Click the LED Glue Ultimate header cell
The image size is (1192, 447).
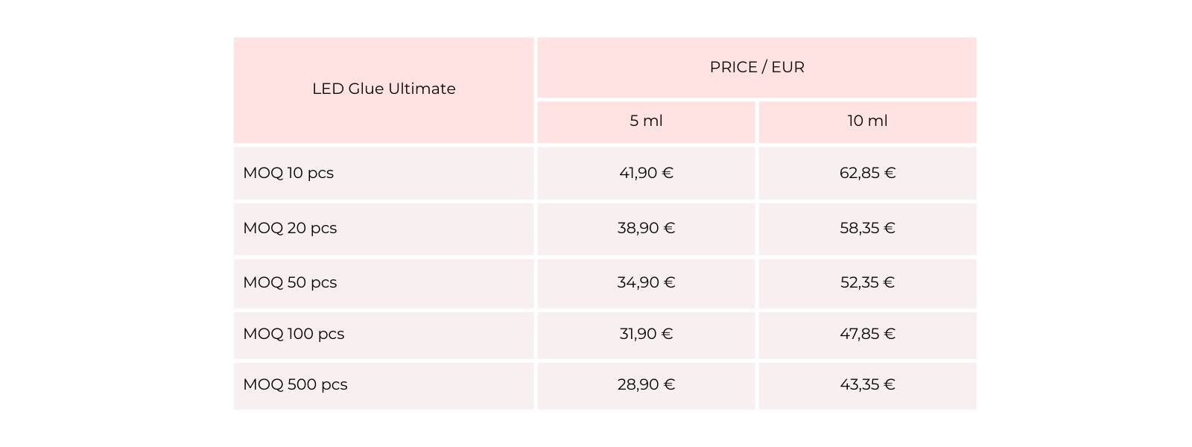[x=384, y=89]
